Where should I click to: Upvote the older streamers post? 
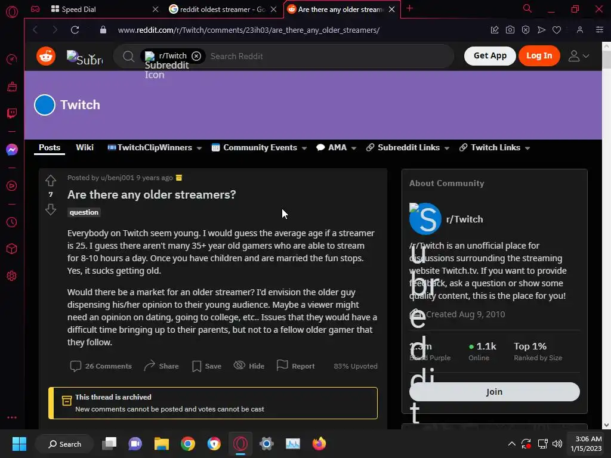51,180
